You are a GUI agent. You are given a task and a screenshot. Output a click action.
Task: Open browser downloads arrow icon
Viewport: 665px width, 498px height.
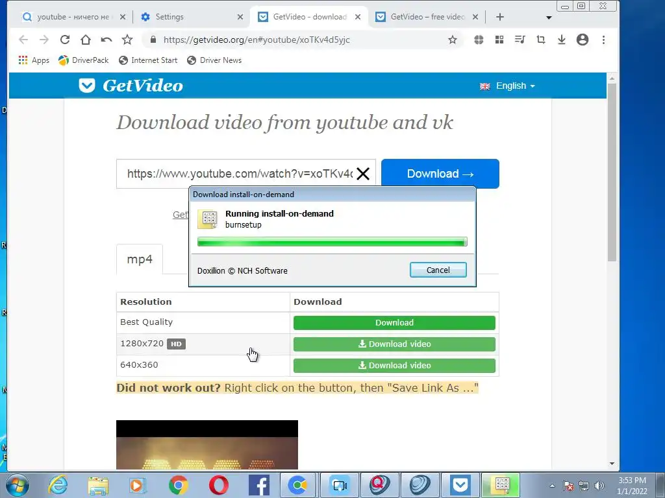[562, 40]
